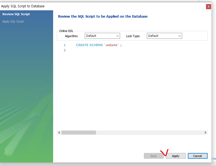The image size is (216, 166).
Task: Click the Online DDL group label
Action: (x=66, y=31)
